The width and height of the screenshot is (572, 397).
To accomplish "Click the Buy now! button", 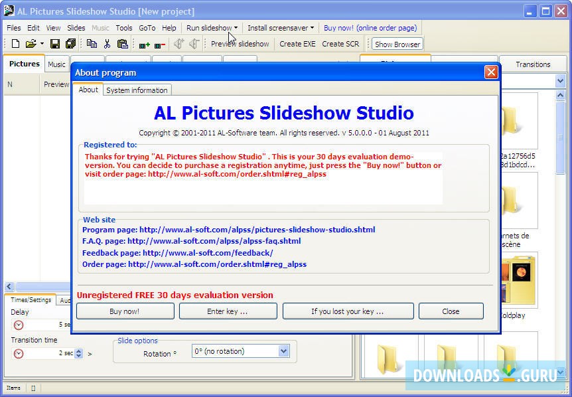I will tap(125, 311).
